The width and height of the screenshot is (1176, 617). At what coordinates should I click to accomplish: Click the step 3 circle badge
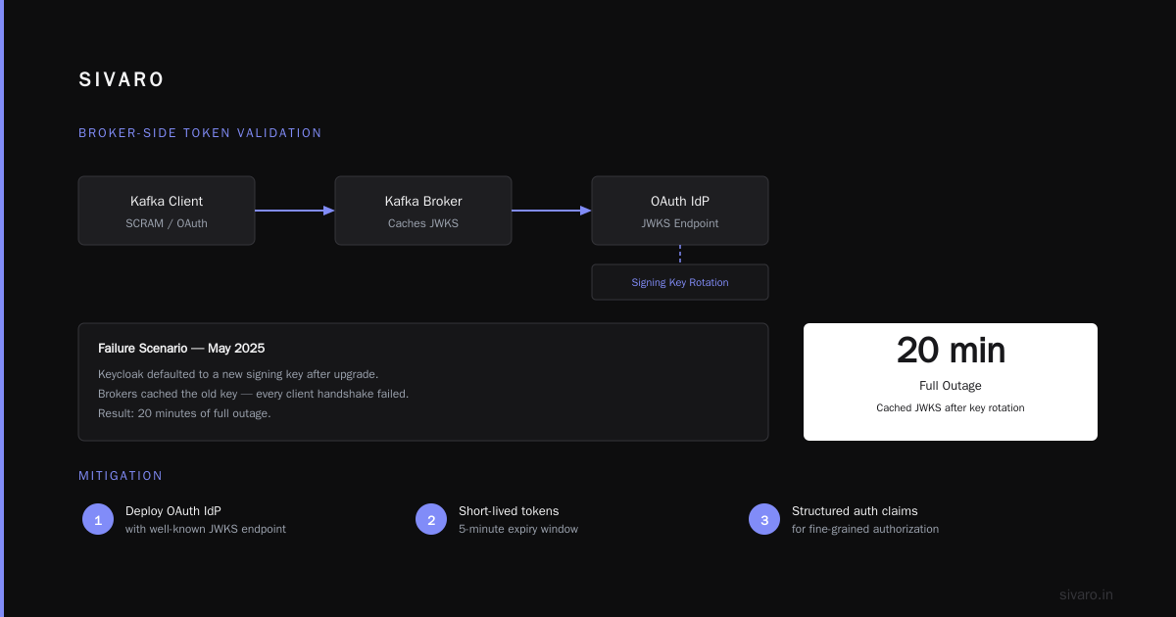[764, 519]
